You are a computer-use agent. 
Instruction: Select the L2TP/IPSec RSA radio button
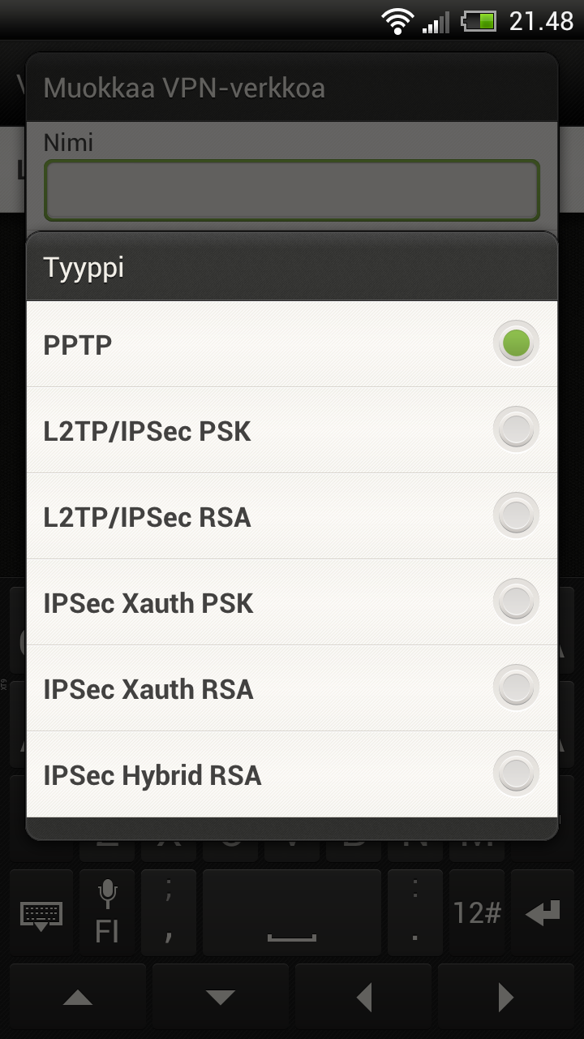point(516,516)
